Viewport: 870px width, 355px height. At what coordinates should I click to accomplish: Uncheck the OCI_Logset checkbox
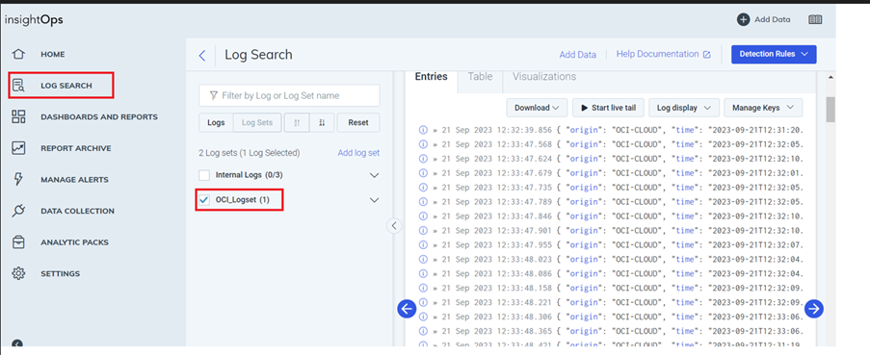coord(204,200)
